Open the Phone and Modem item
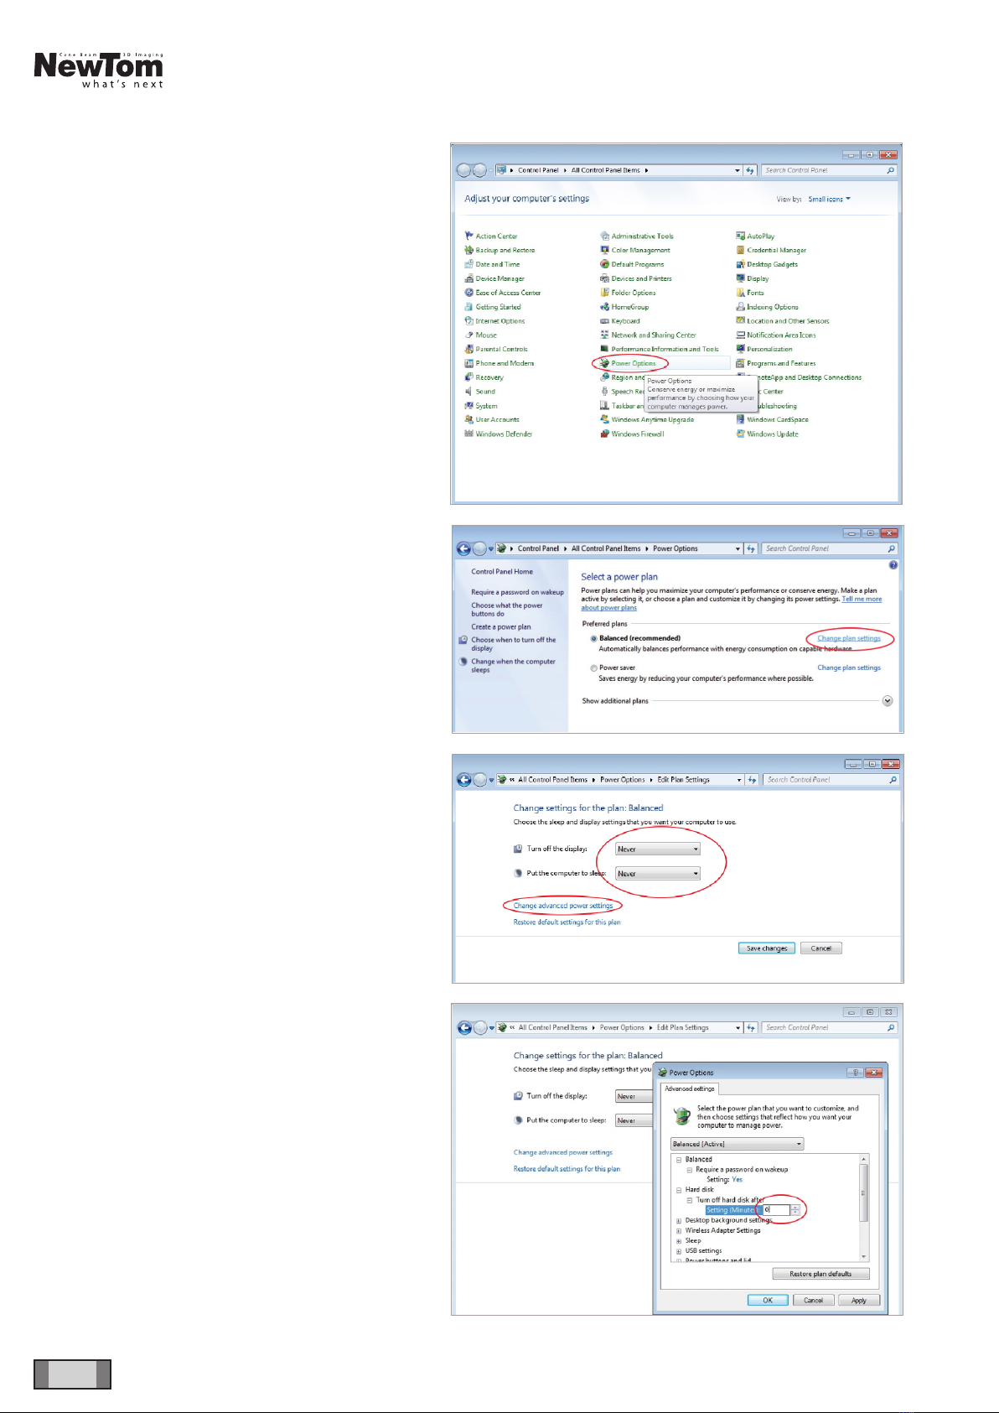999x1413 pixels. pos(505,364)
